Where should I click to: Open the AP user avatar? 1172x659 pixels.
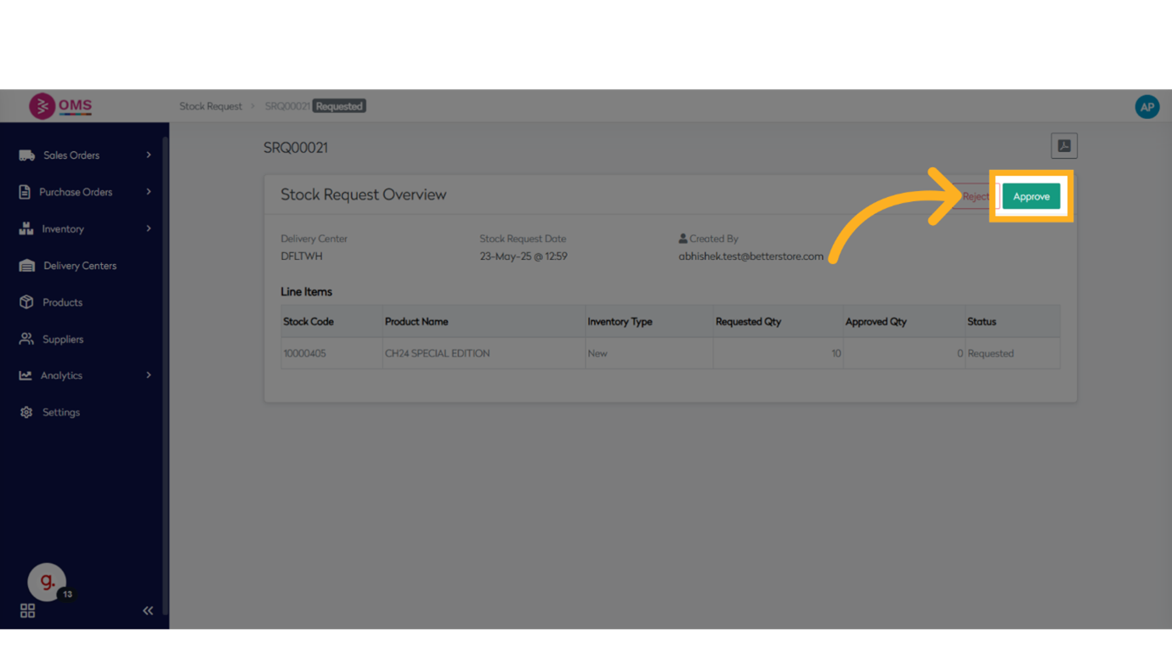[x=1147, y=107]
